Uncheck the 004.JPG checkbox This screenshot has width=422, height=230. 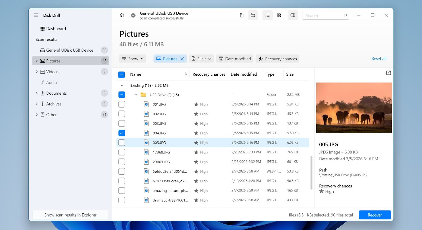[x=122, y=133]
